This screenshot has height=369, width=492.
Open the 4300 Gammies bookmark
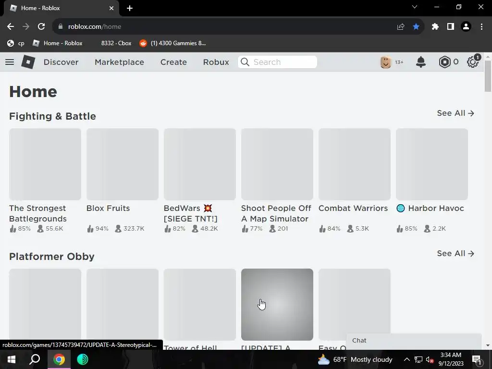pos(172,43)
